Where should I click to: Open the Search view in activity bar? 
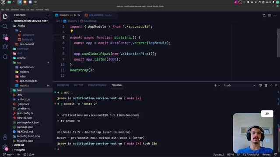pyautogui.click(x=5, y=27)
